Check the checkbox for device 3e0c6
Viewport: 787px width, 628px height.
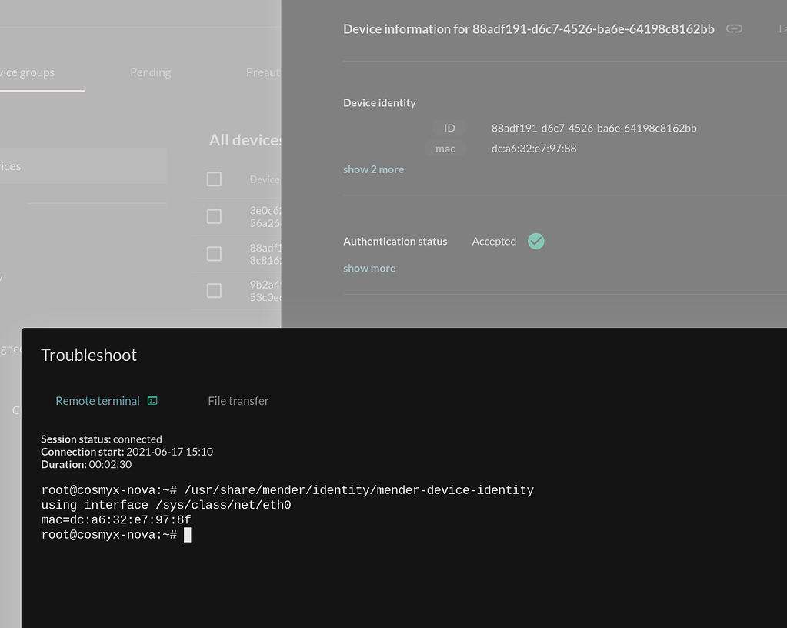tap(214, 216)
